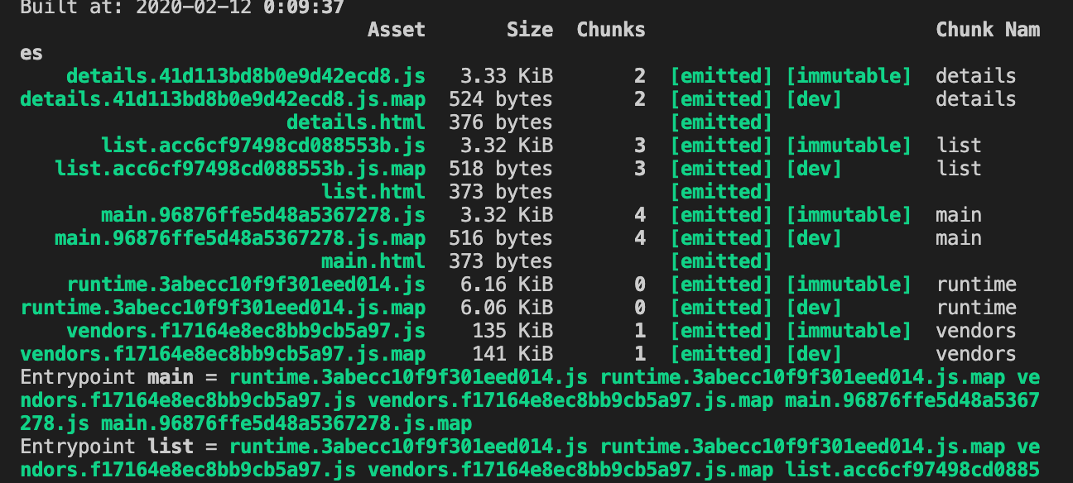This screenshot has height=483, width=1073.
Task: Click the list.html asset filename
Action: point(373,192)
